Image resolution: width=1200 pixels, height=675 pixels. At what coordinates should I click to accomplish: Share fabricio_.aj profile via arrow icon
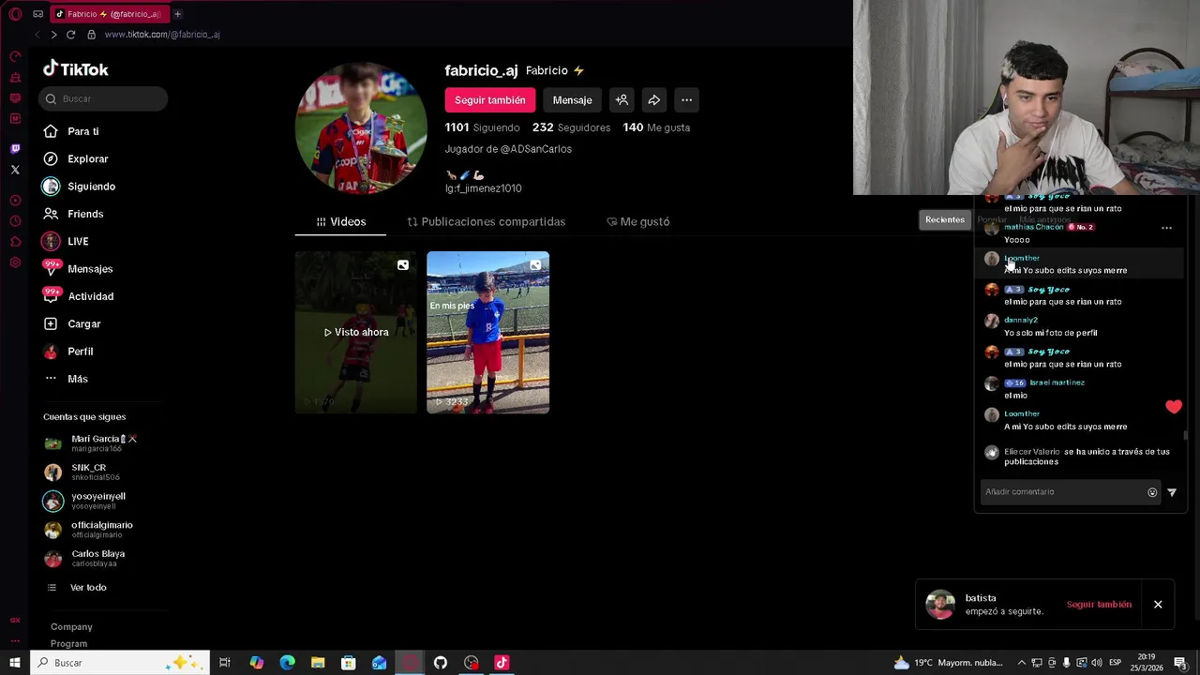pyautogui.click(x=654, y=100)
